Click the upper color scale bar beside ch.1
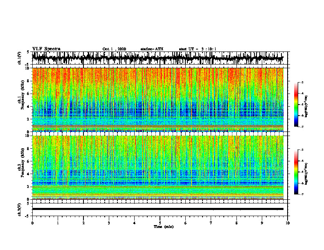 (x=296, y=105)
